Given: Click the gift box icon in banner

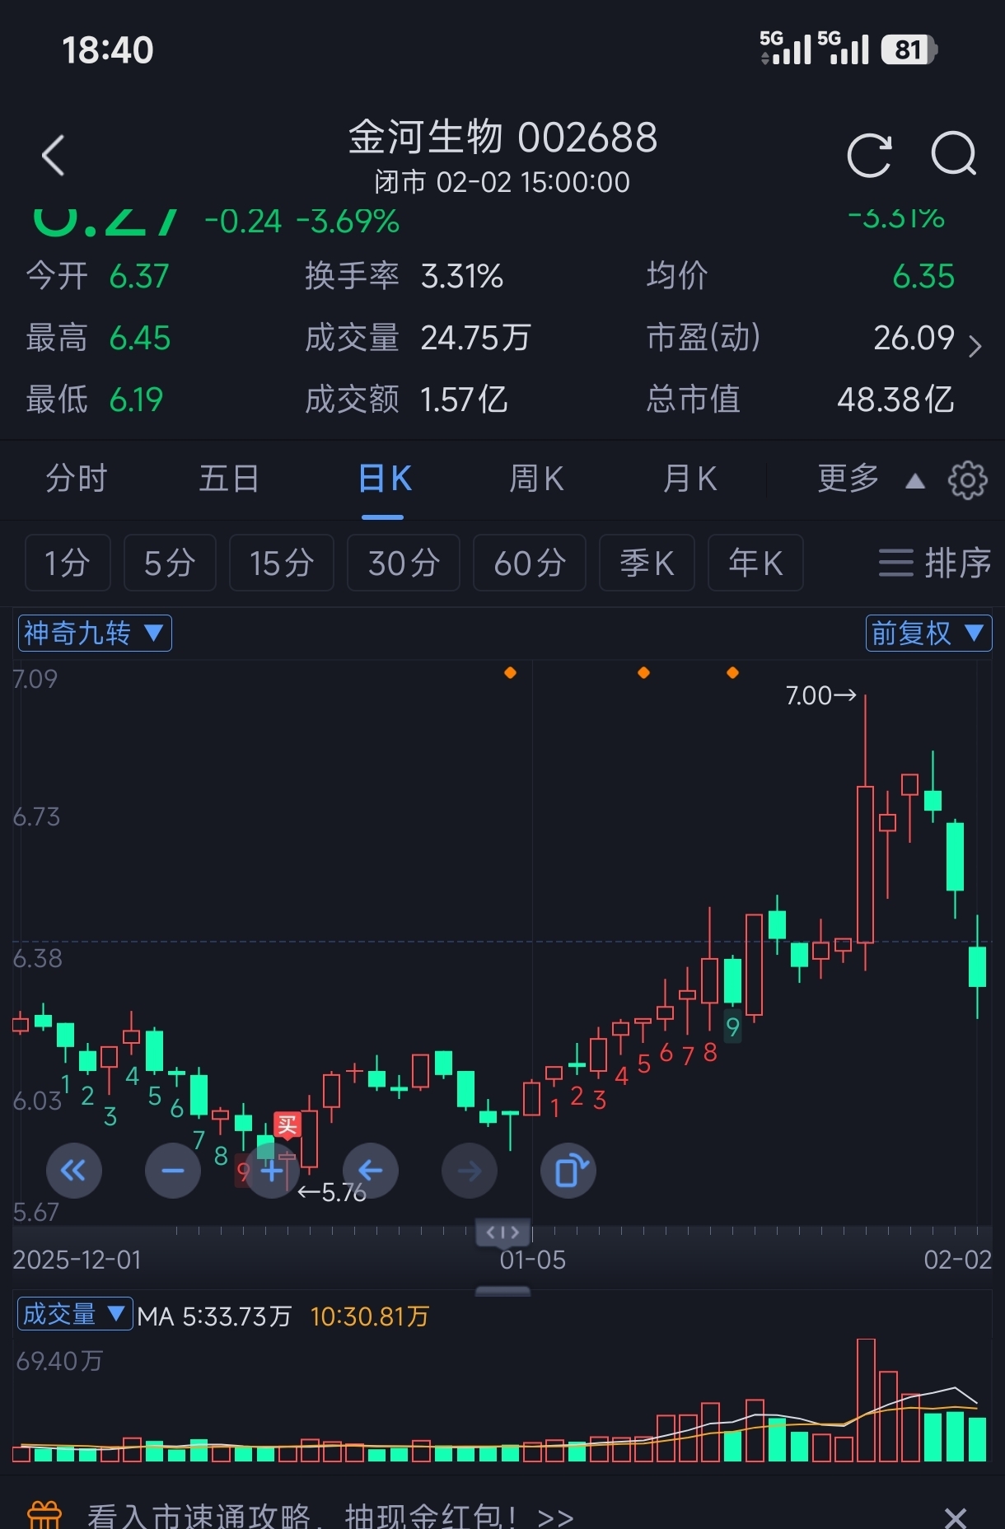Looking at the screenshot, I should [44, 1514].
